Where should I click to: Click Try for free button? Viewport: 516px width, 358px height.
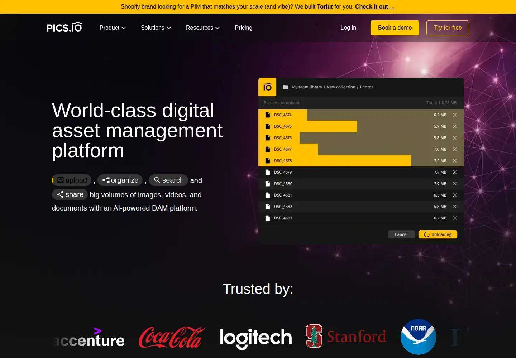pos(448,28)
